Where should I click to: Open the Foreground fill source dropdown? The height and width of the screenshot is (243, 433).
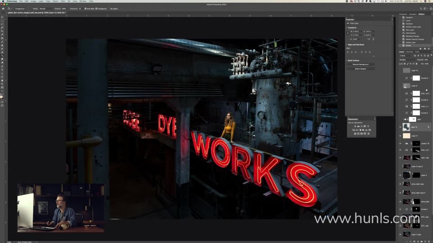[x=20, y=9]
